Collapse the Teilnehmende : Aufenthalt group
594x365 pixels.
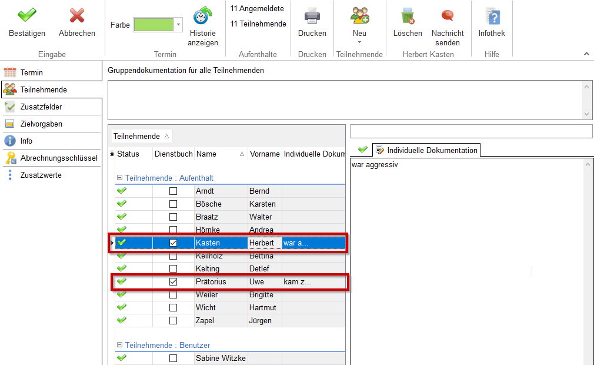[119, 178]
